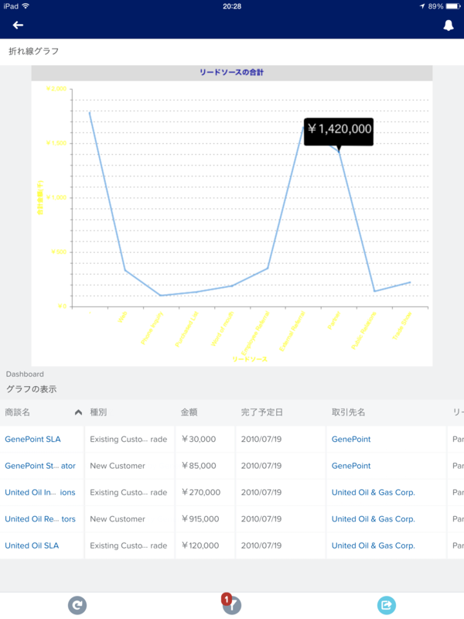This screenshot has height=619, width=464.
Task: Tap 2010/07/19 date in GenePoint SLA row
Action: pyautogui.click(x=261, y=439)
